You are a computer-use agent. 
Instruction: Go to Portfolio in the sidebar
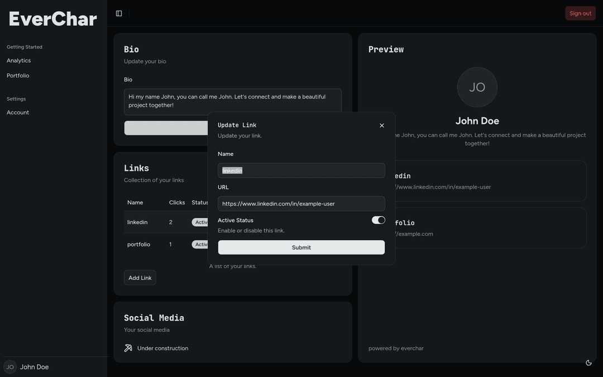(18, 75)
